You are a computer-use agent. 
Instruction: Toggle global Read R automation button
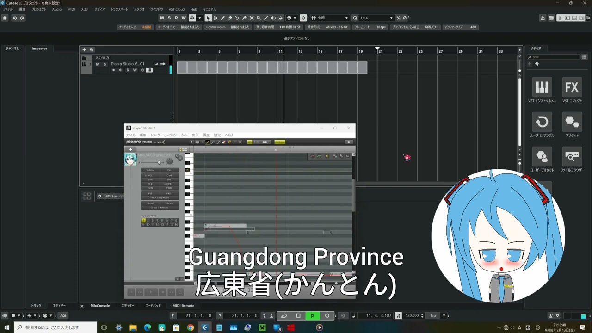pos(176,18)
